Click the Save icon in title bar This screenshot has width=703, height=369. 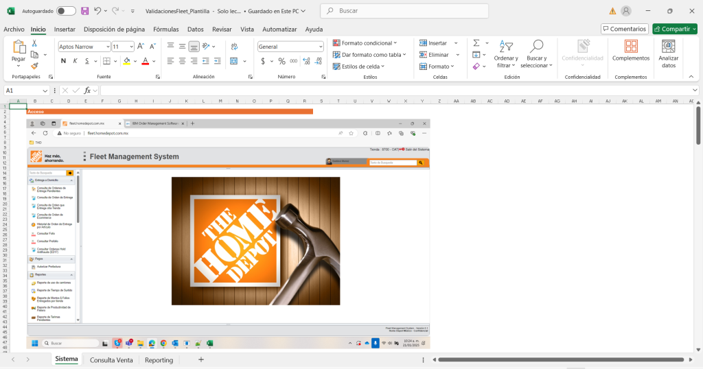[84, 11]
